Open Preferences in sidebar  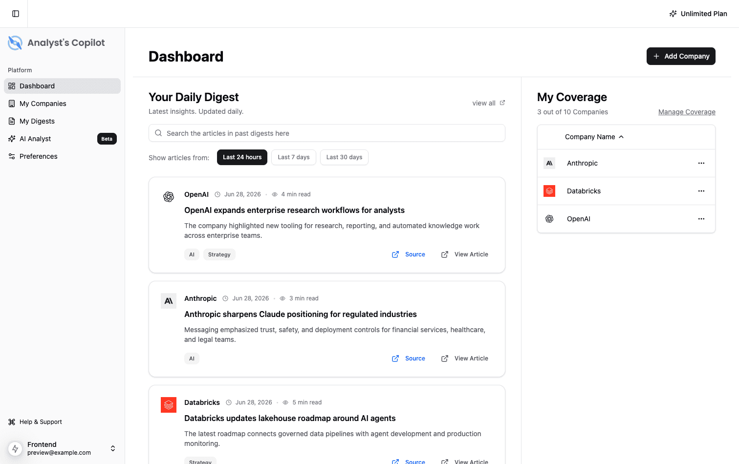pyautogui.click(x=62, y=156)
